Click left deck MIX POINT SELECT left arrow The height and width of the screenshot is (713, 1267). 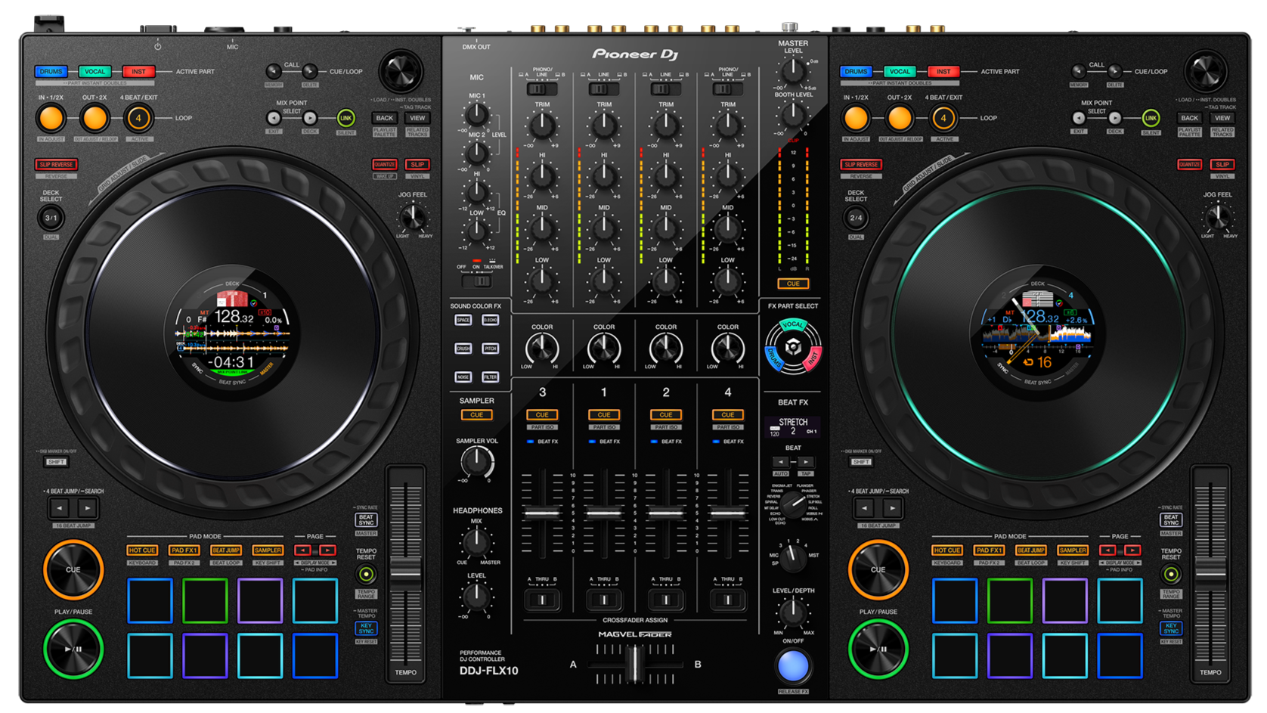[274, 118]
